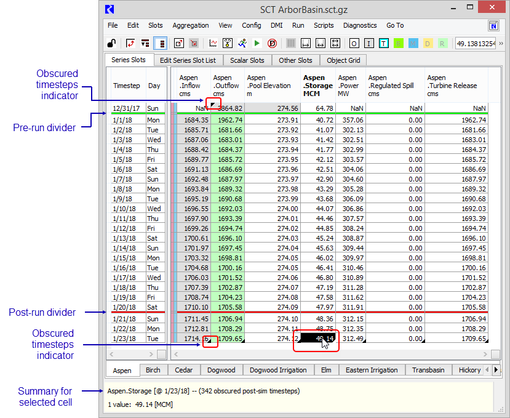This screenshot has width=510, height=418.
Task: Reveal hidden object tabs with the arrow after Hickory
Action: 496,370
